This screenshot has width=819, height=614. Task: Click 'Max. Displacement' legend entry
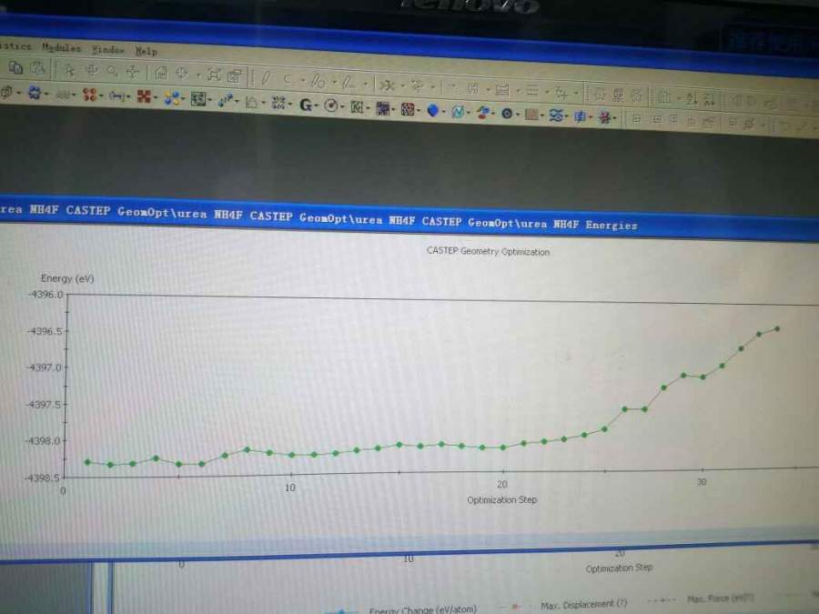pos(583,605)
